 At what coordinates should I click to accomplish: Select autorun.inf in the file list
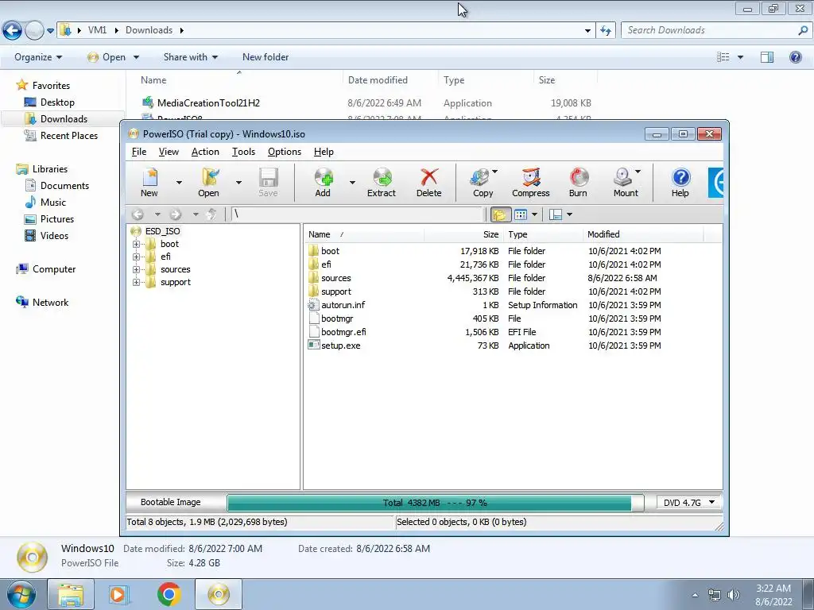tap(343, 305)
